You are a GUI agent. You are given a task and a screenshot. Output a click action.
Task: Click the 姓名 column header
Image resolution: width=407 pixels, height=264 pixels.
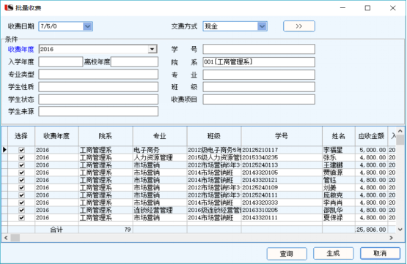pyautogui.click(x=339, y=136)
